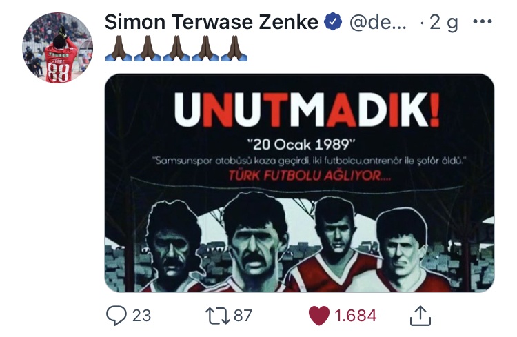Image resolution: width=517 pixels, height=337 pixels.
Task: Click the "20 Ocak 1989" date in image
Action: [x=301, y=145]
